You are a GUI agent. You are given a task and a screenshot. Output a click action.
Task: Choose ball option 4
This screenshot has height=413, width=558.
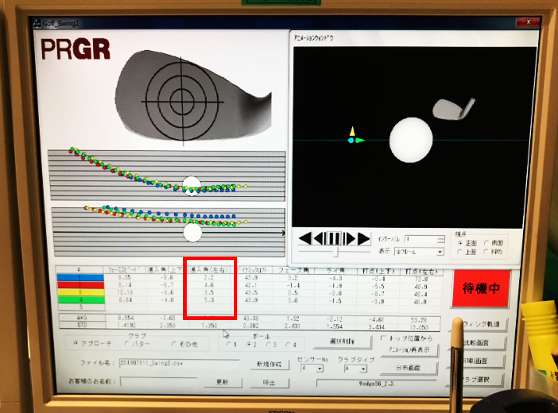pos(288,344)
